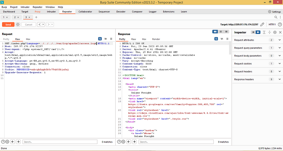Open the Collaborator tab
This screenshot has height=151, width=283.
click(85, 12)
